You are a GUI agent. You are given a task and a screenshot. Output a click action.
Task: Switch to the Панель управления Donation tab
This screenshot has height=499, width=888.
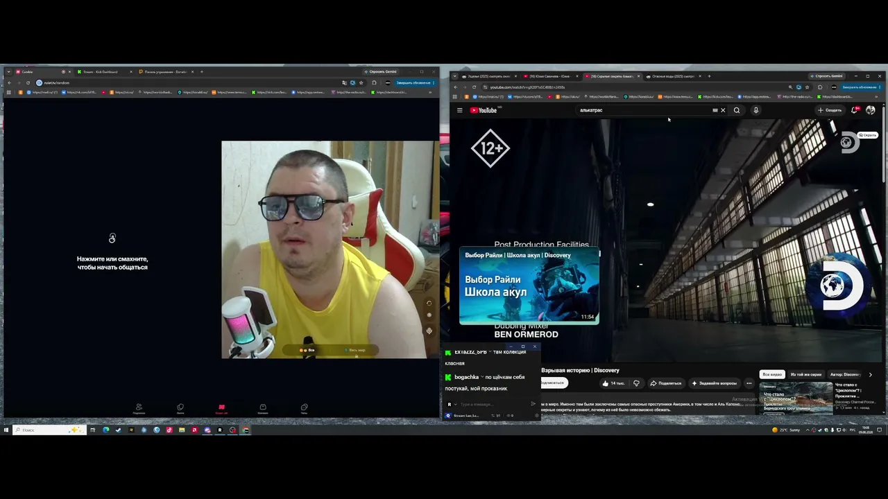tap(166, 71)
